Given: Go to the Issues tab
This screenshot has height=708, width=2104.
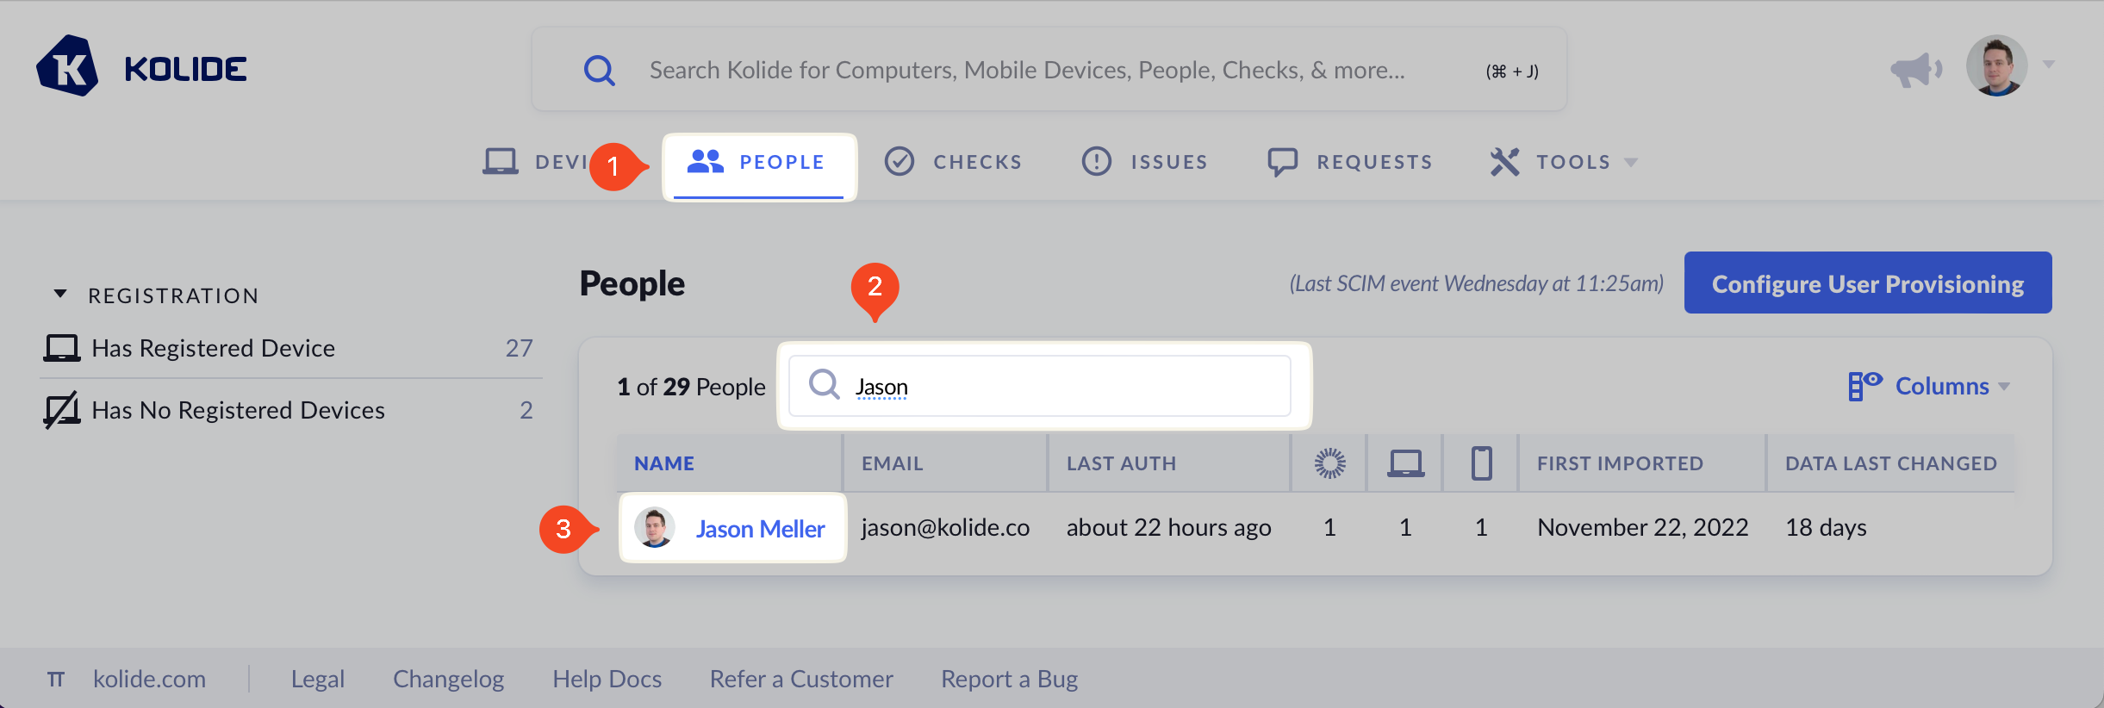Looking at the screenshot, I should (1145, 162).
